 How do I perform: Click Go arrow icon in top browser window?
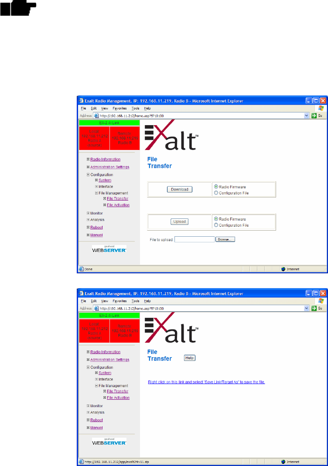tap(314, 116)
